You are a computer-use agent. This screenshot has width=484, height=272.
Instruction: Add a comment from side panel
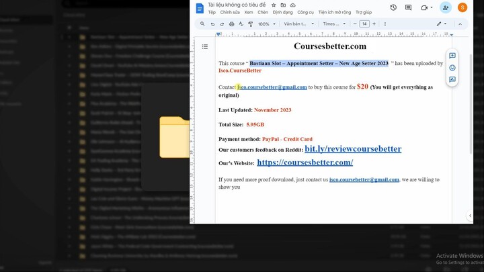452,56
